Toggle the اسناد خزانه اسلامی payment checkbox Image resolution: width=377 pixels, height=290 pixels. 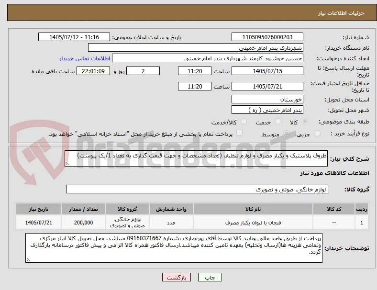click(x=239, y=133)
